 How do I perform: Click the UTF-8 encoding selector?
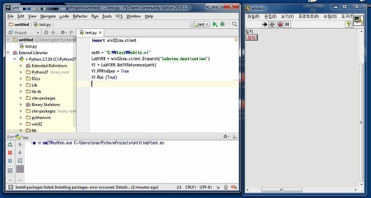tap(206, 187)
